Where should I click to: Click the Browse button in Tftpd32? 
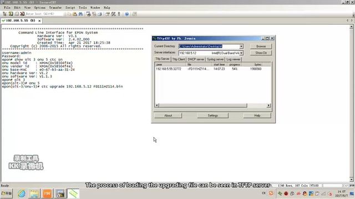261,46
